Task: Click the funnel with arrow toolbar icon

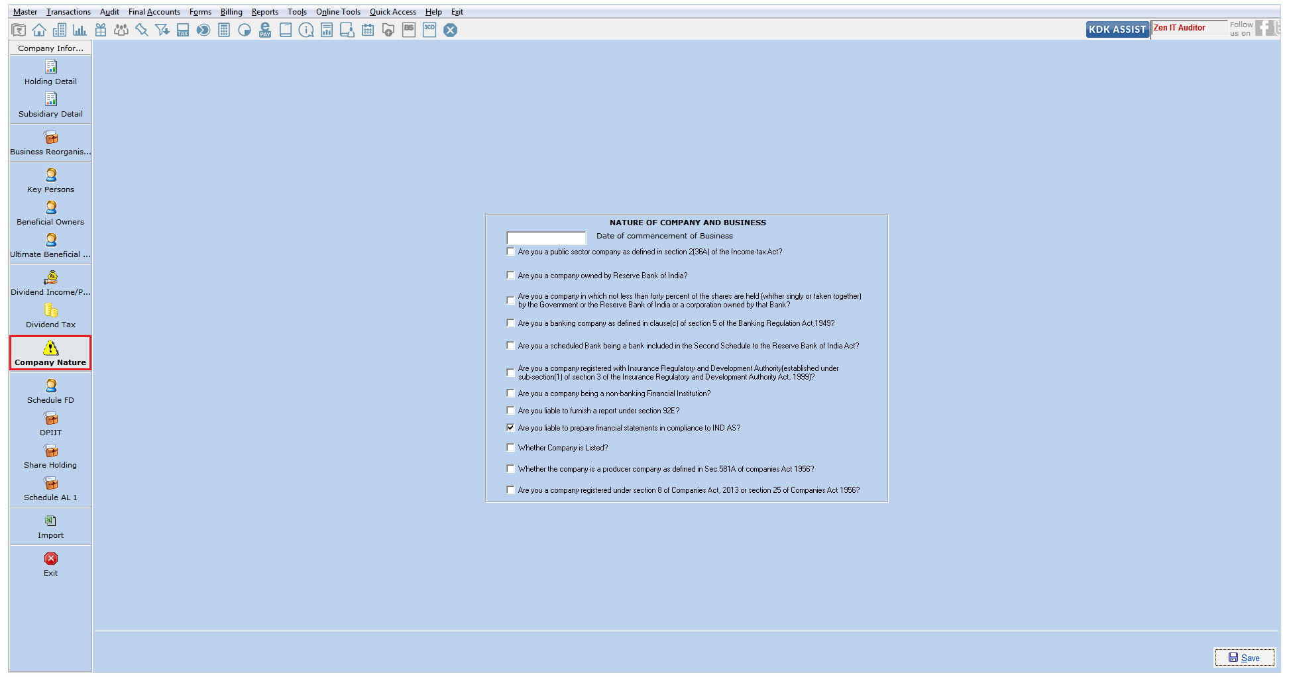Action: tap(162, 30)
